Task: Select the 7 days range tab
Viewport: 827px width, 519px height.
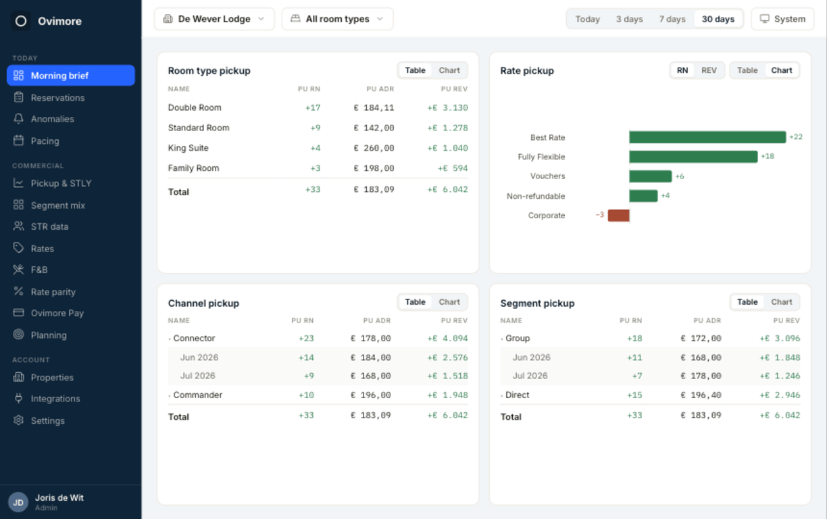Action: coord(672,19)
